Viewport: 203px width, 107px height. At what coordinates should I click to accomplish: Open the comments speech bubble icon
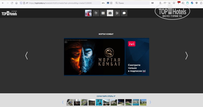pos(124,13)
